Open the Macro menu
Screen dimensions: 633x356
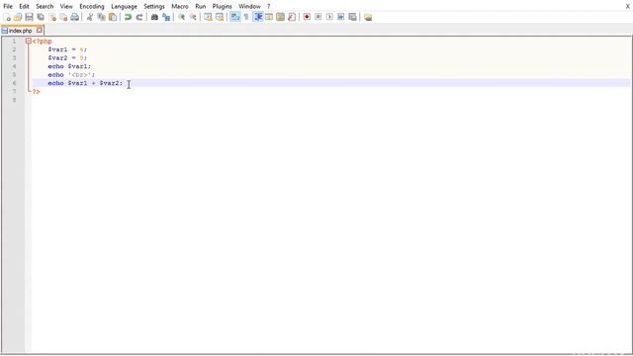point(180,6)
